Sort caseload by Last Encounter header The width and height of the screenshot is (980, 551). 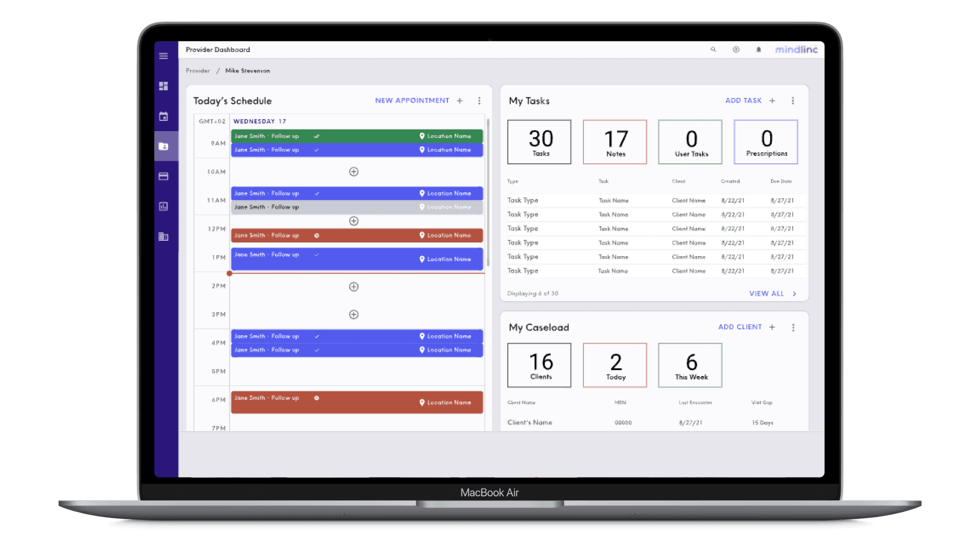point(695,403)
